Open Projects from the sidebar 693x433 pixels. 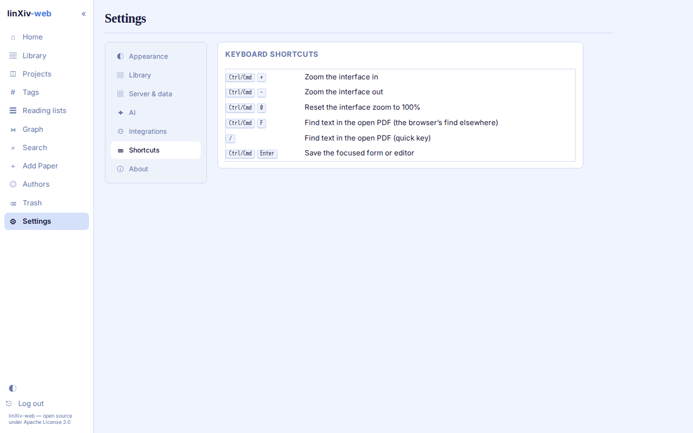pyautogui.click(x=47, y=74)
